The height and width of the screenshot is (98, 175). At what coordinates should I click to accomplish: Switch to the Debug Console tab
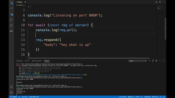tap(37, 61)
